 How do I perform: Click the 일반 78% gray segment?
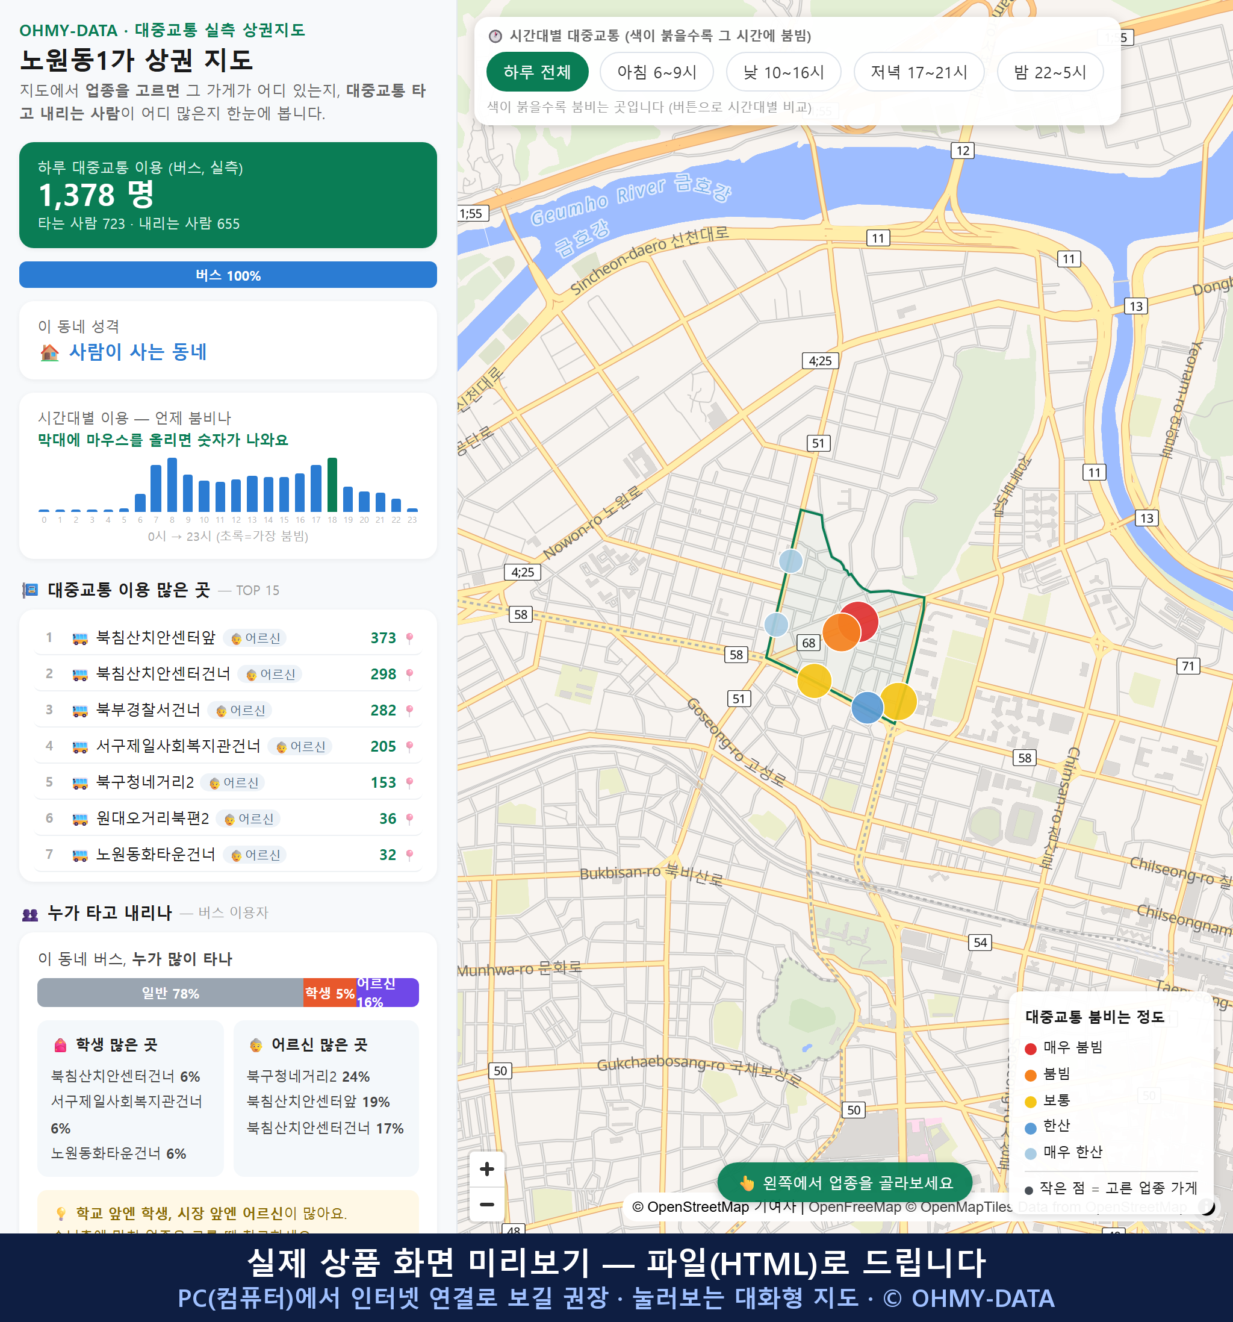(x=170, y=992)
